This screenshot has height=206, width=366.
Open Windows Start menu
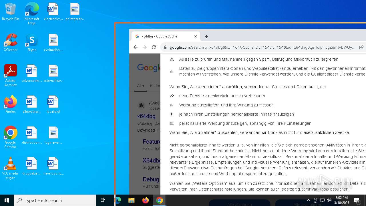click(7, 200)
